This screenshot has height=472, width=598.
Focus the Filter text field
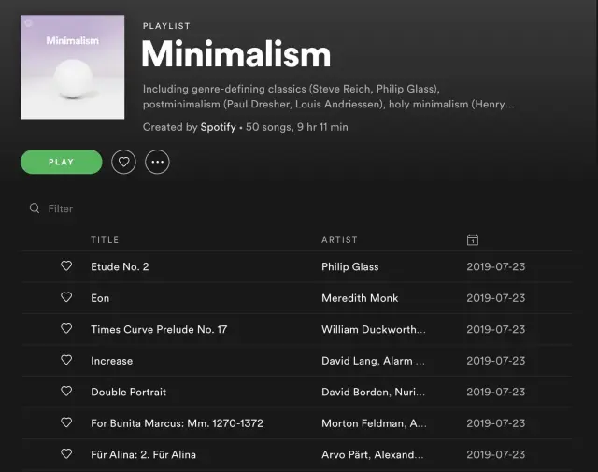tap(84, 208)
